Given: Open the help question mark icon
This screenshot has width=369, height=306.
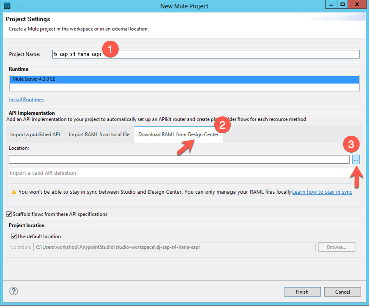Looking at the screenshot, I should (x=14, y=291).
